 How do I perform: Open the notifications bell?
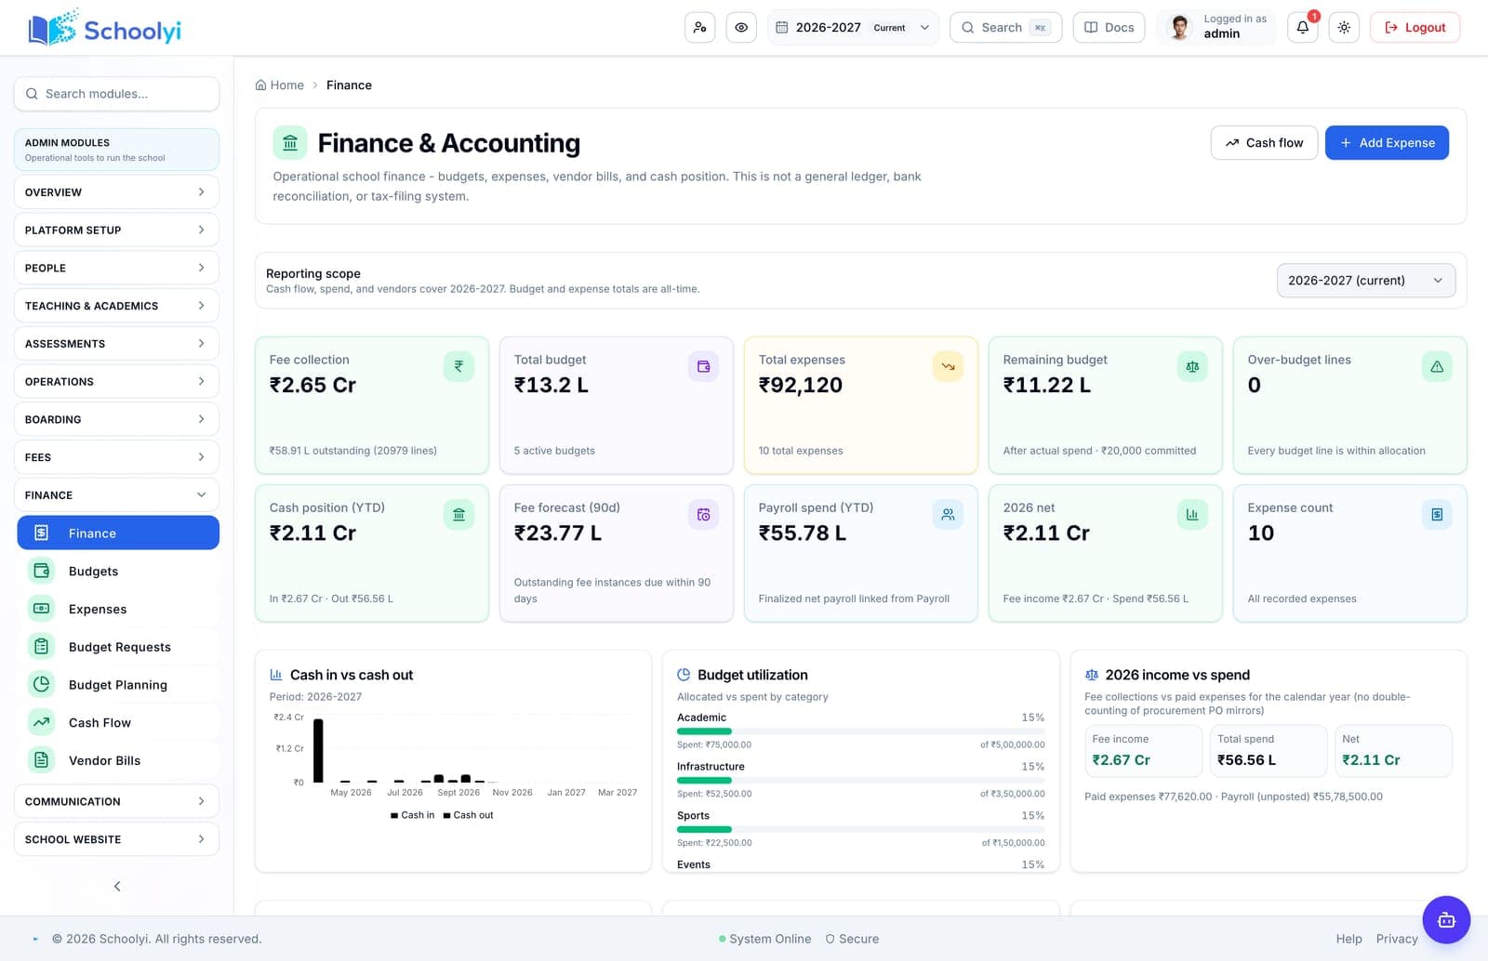[1303, 28]
